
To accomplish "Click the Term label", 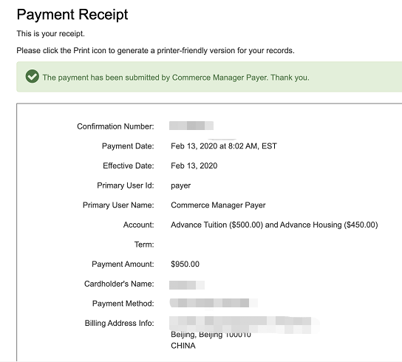I will (144, 245).
